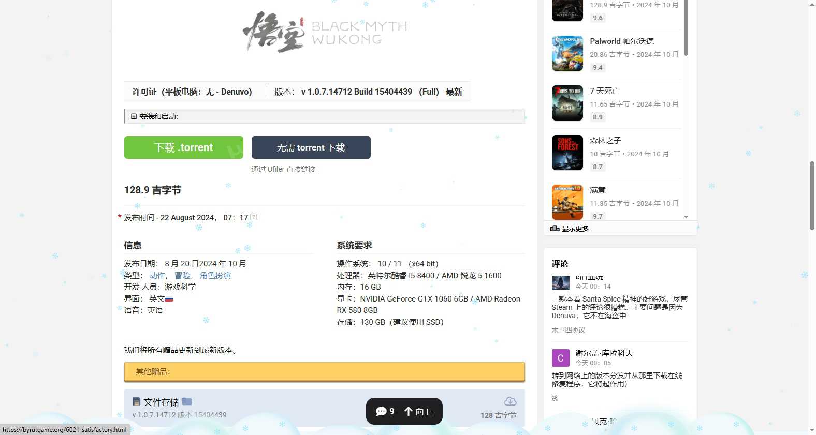Click the question mark icon after publish time
Screen dimensions: 816x435
pyautogui.click(x=254, y=217)
